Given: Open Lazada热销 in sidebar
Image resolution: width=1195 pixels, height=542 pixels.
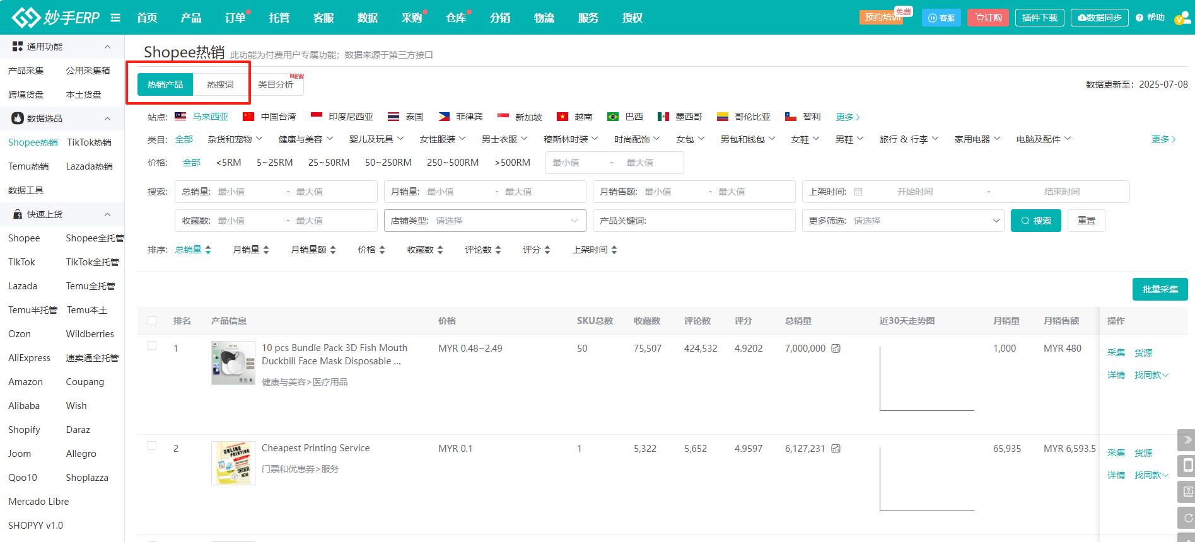Looking at the screenshot, I should [x=90, y=166].
